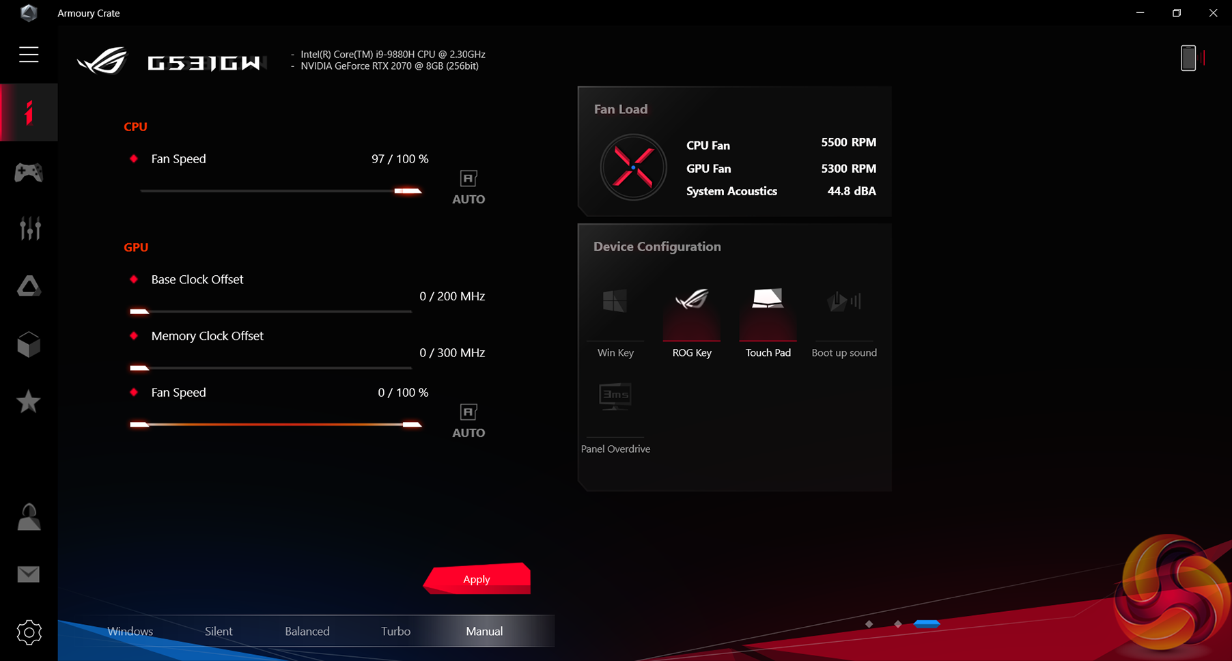Switch to the Balanced mode tab
1232x661 pixels.
[307, 631]
